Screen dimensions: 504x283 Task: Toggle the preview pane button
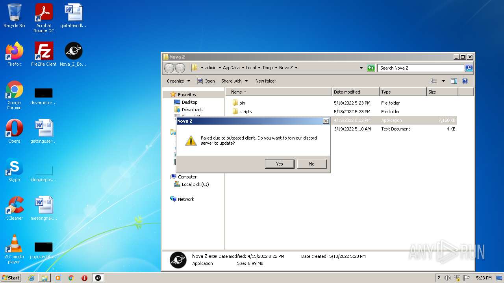click(x=454, y=81)
